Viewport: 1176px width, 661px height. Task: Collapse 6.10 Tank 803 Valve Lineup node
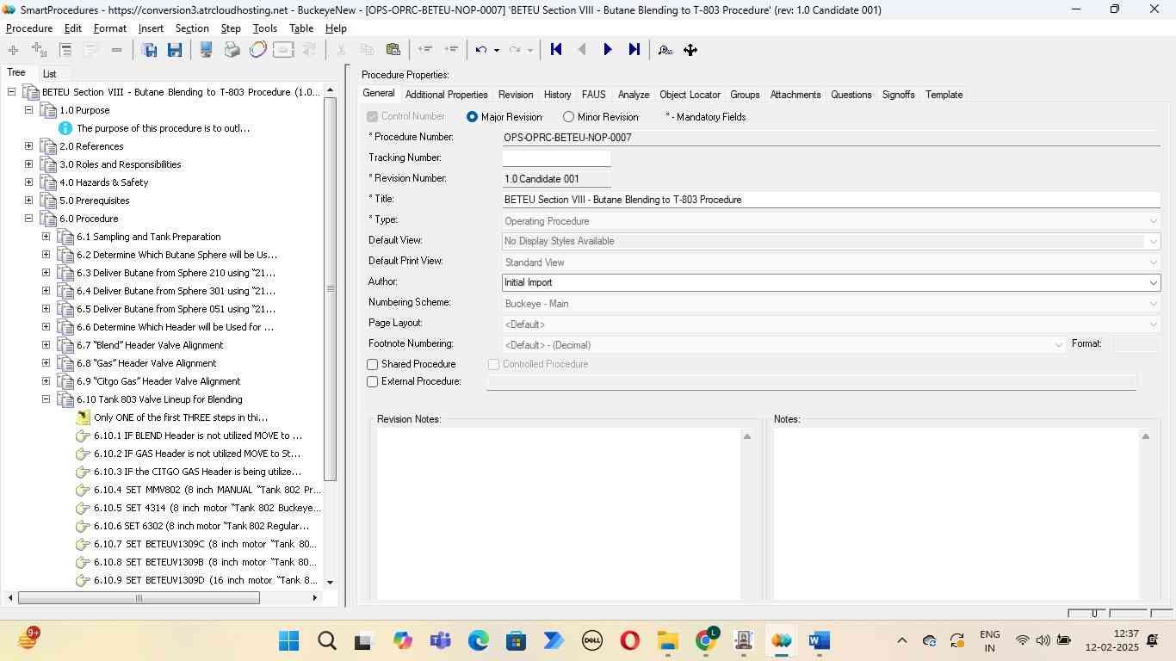click(x=46, y=399)
